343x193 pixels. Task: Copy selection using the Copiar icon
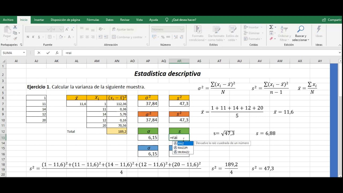pyautogui.click(x=15, y=33)
